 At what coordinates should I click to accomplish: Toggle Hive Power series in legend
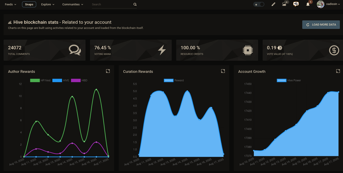point(289,80)
